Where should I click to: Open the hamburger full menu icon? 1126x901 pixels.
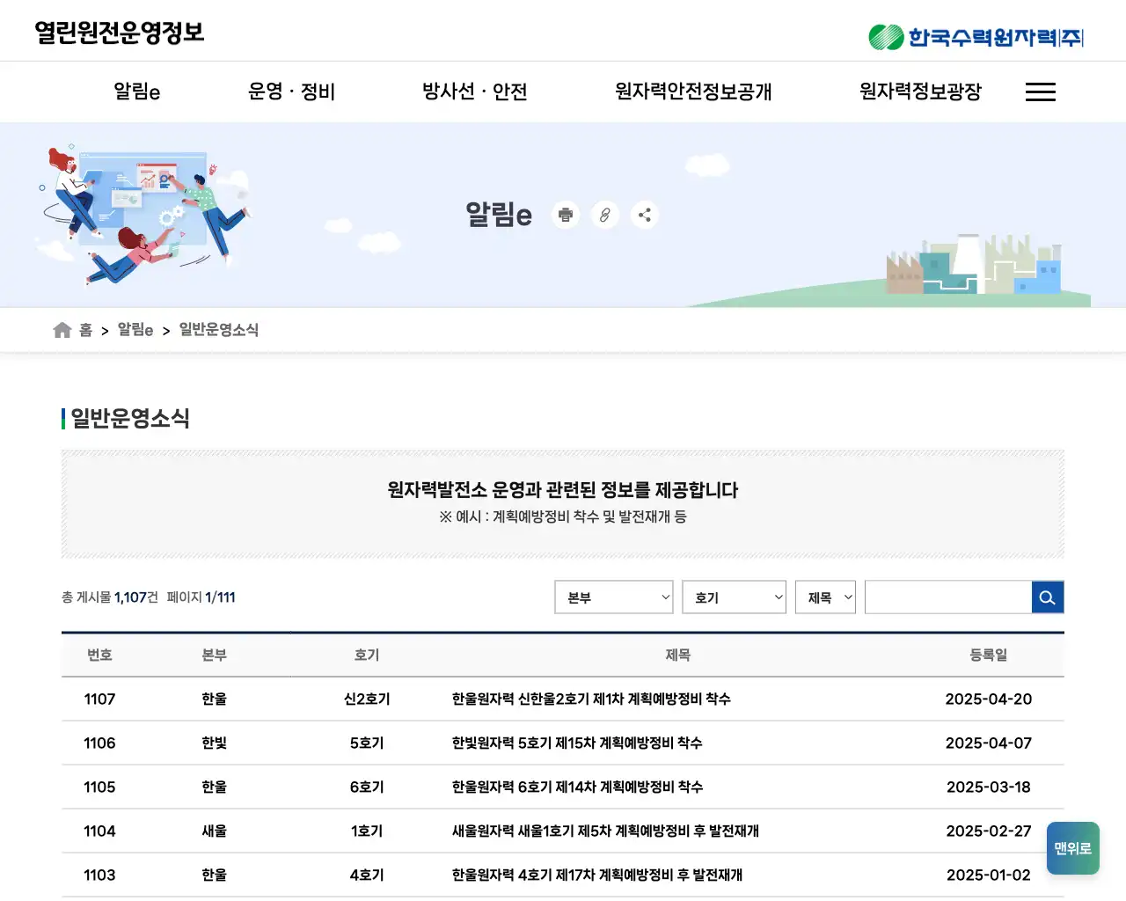[1041, 92]
